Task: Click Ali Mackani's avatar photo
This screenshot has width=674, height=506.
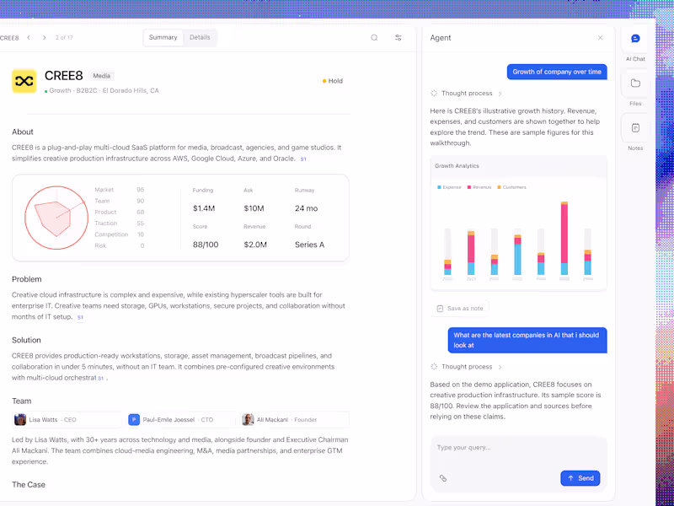Action: [248, 419]
